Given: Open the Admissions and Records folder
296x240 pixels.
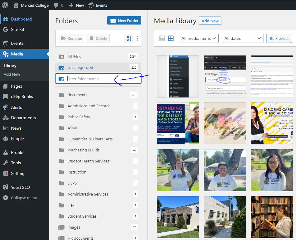Looking at the screenshot, I should [98, 106].
